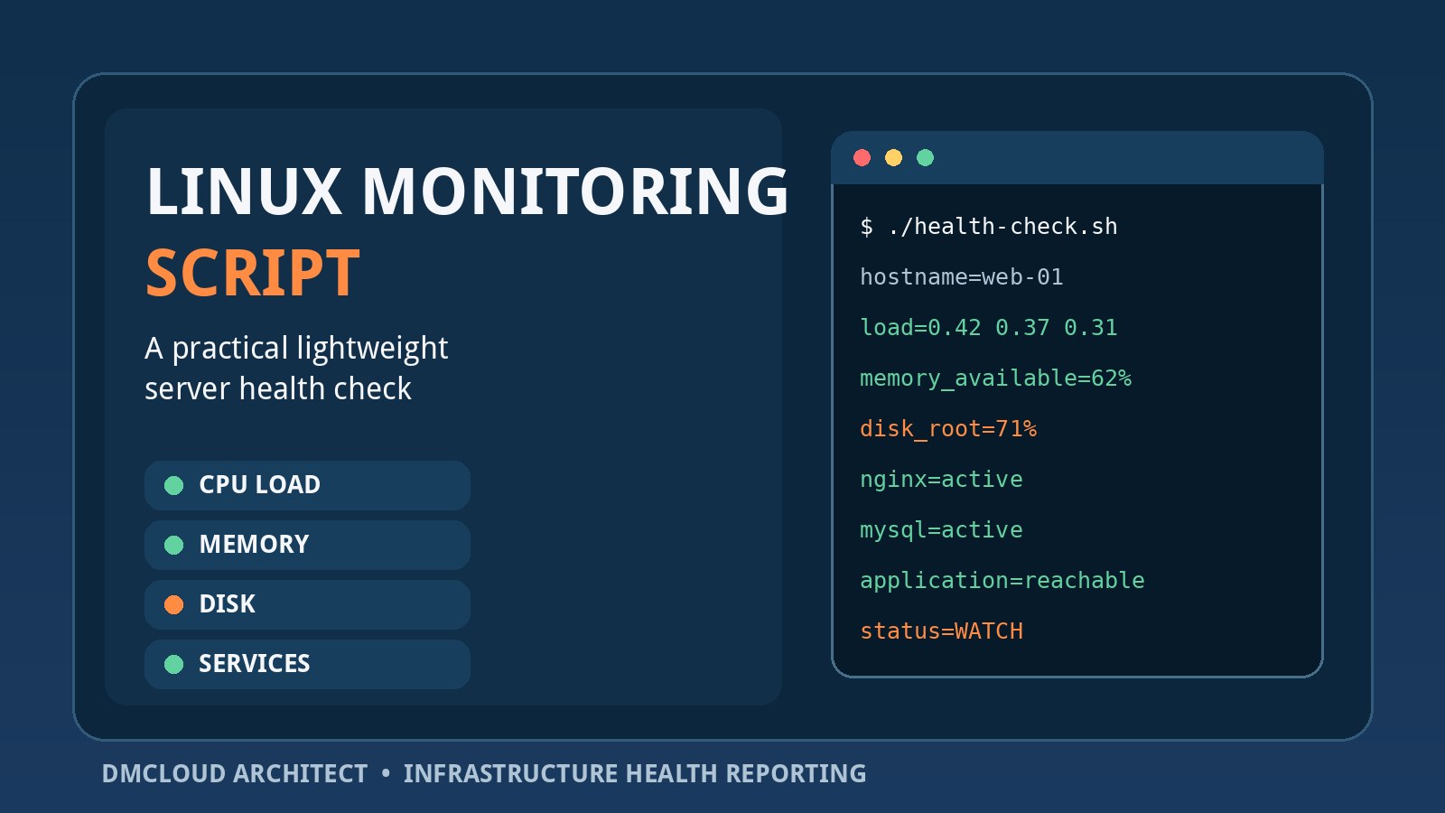The height and width of the screenshot is (813, 1445).
Task: Click the green maximize dot in terminal header
Action: pos(925,158)
